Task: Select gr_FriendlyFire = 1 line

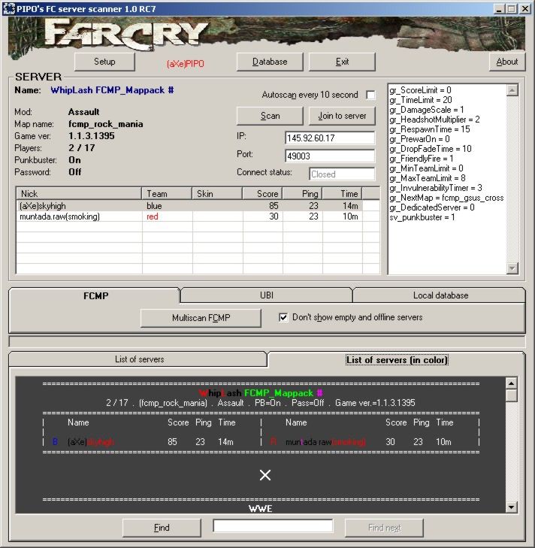Action: pyautogui.click(x=421, y=159)
